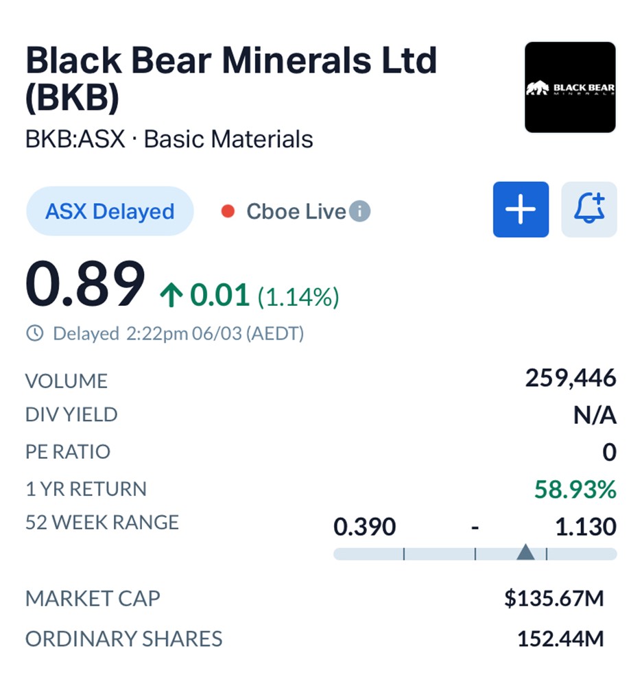This screenshot has height=679, width=642.
Task: Click the 52 week range bar
Action: click(475, 553)
